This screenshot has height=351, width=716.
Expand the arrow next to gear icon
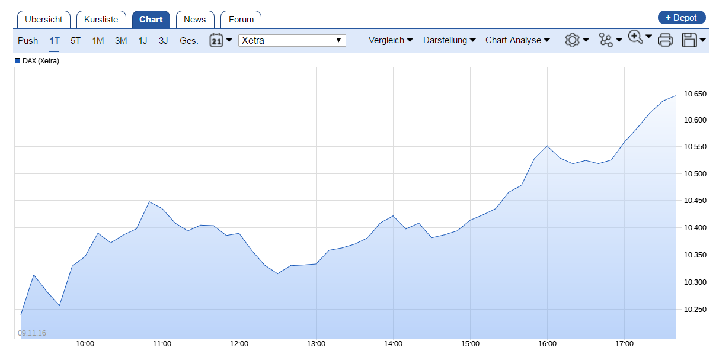point(586,40)
